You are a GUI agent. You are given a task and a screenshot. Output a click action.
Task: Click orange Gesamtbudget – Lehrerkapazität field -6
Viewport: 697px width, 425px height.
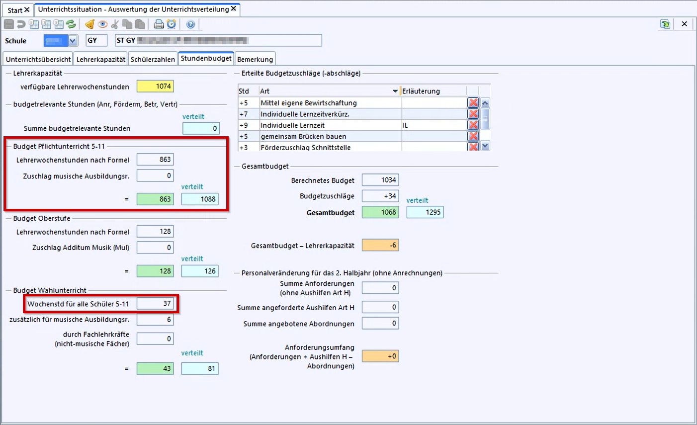pyautogui.click(x=380, y=245)
